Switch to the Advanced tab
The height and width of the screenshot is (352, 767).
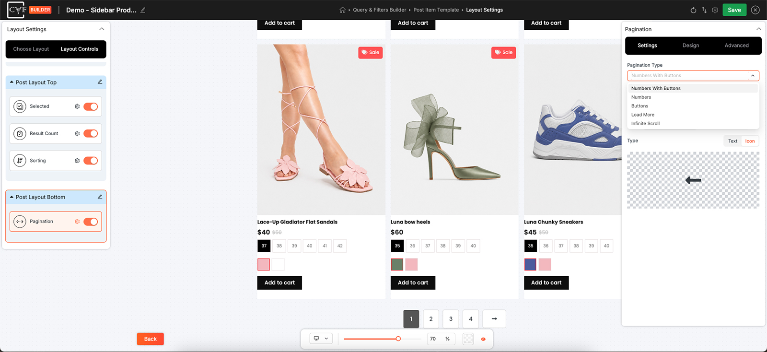[736, 46]
